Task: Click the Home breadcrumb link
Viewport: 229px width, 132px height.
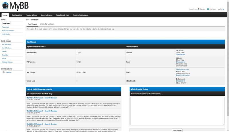Action: (x=27, y=20)
